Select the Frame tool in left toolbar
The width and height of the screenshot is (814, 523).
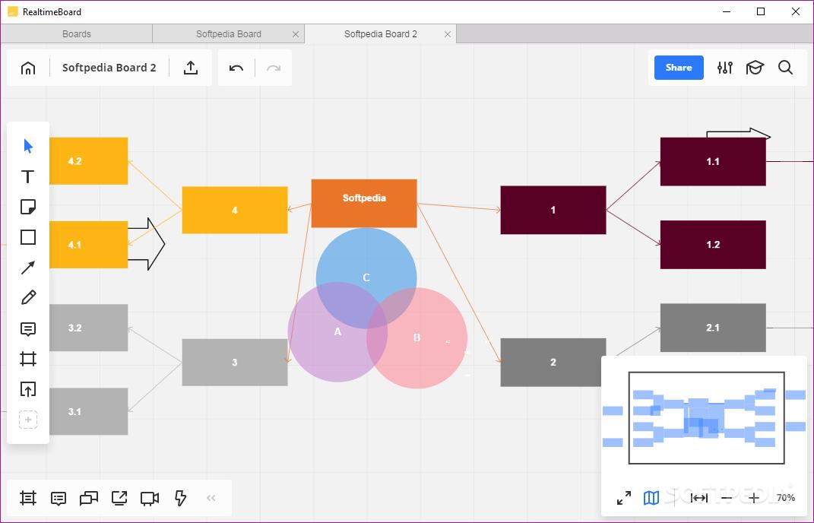(28, 359)
